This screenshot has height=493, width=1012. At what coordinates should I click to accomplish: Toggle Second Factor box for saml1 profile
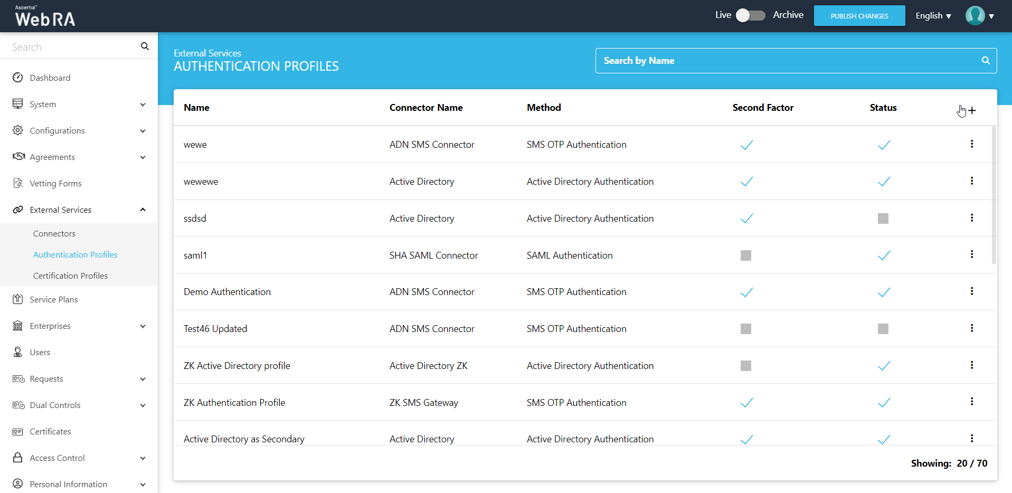[745, 255]
